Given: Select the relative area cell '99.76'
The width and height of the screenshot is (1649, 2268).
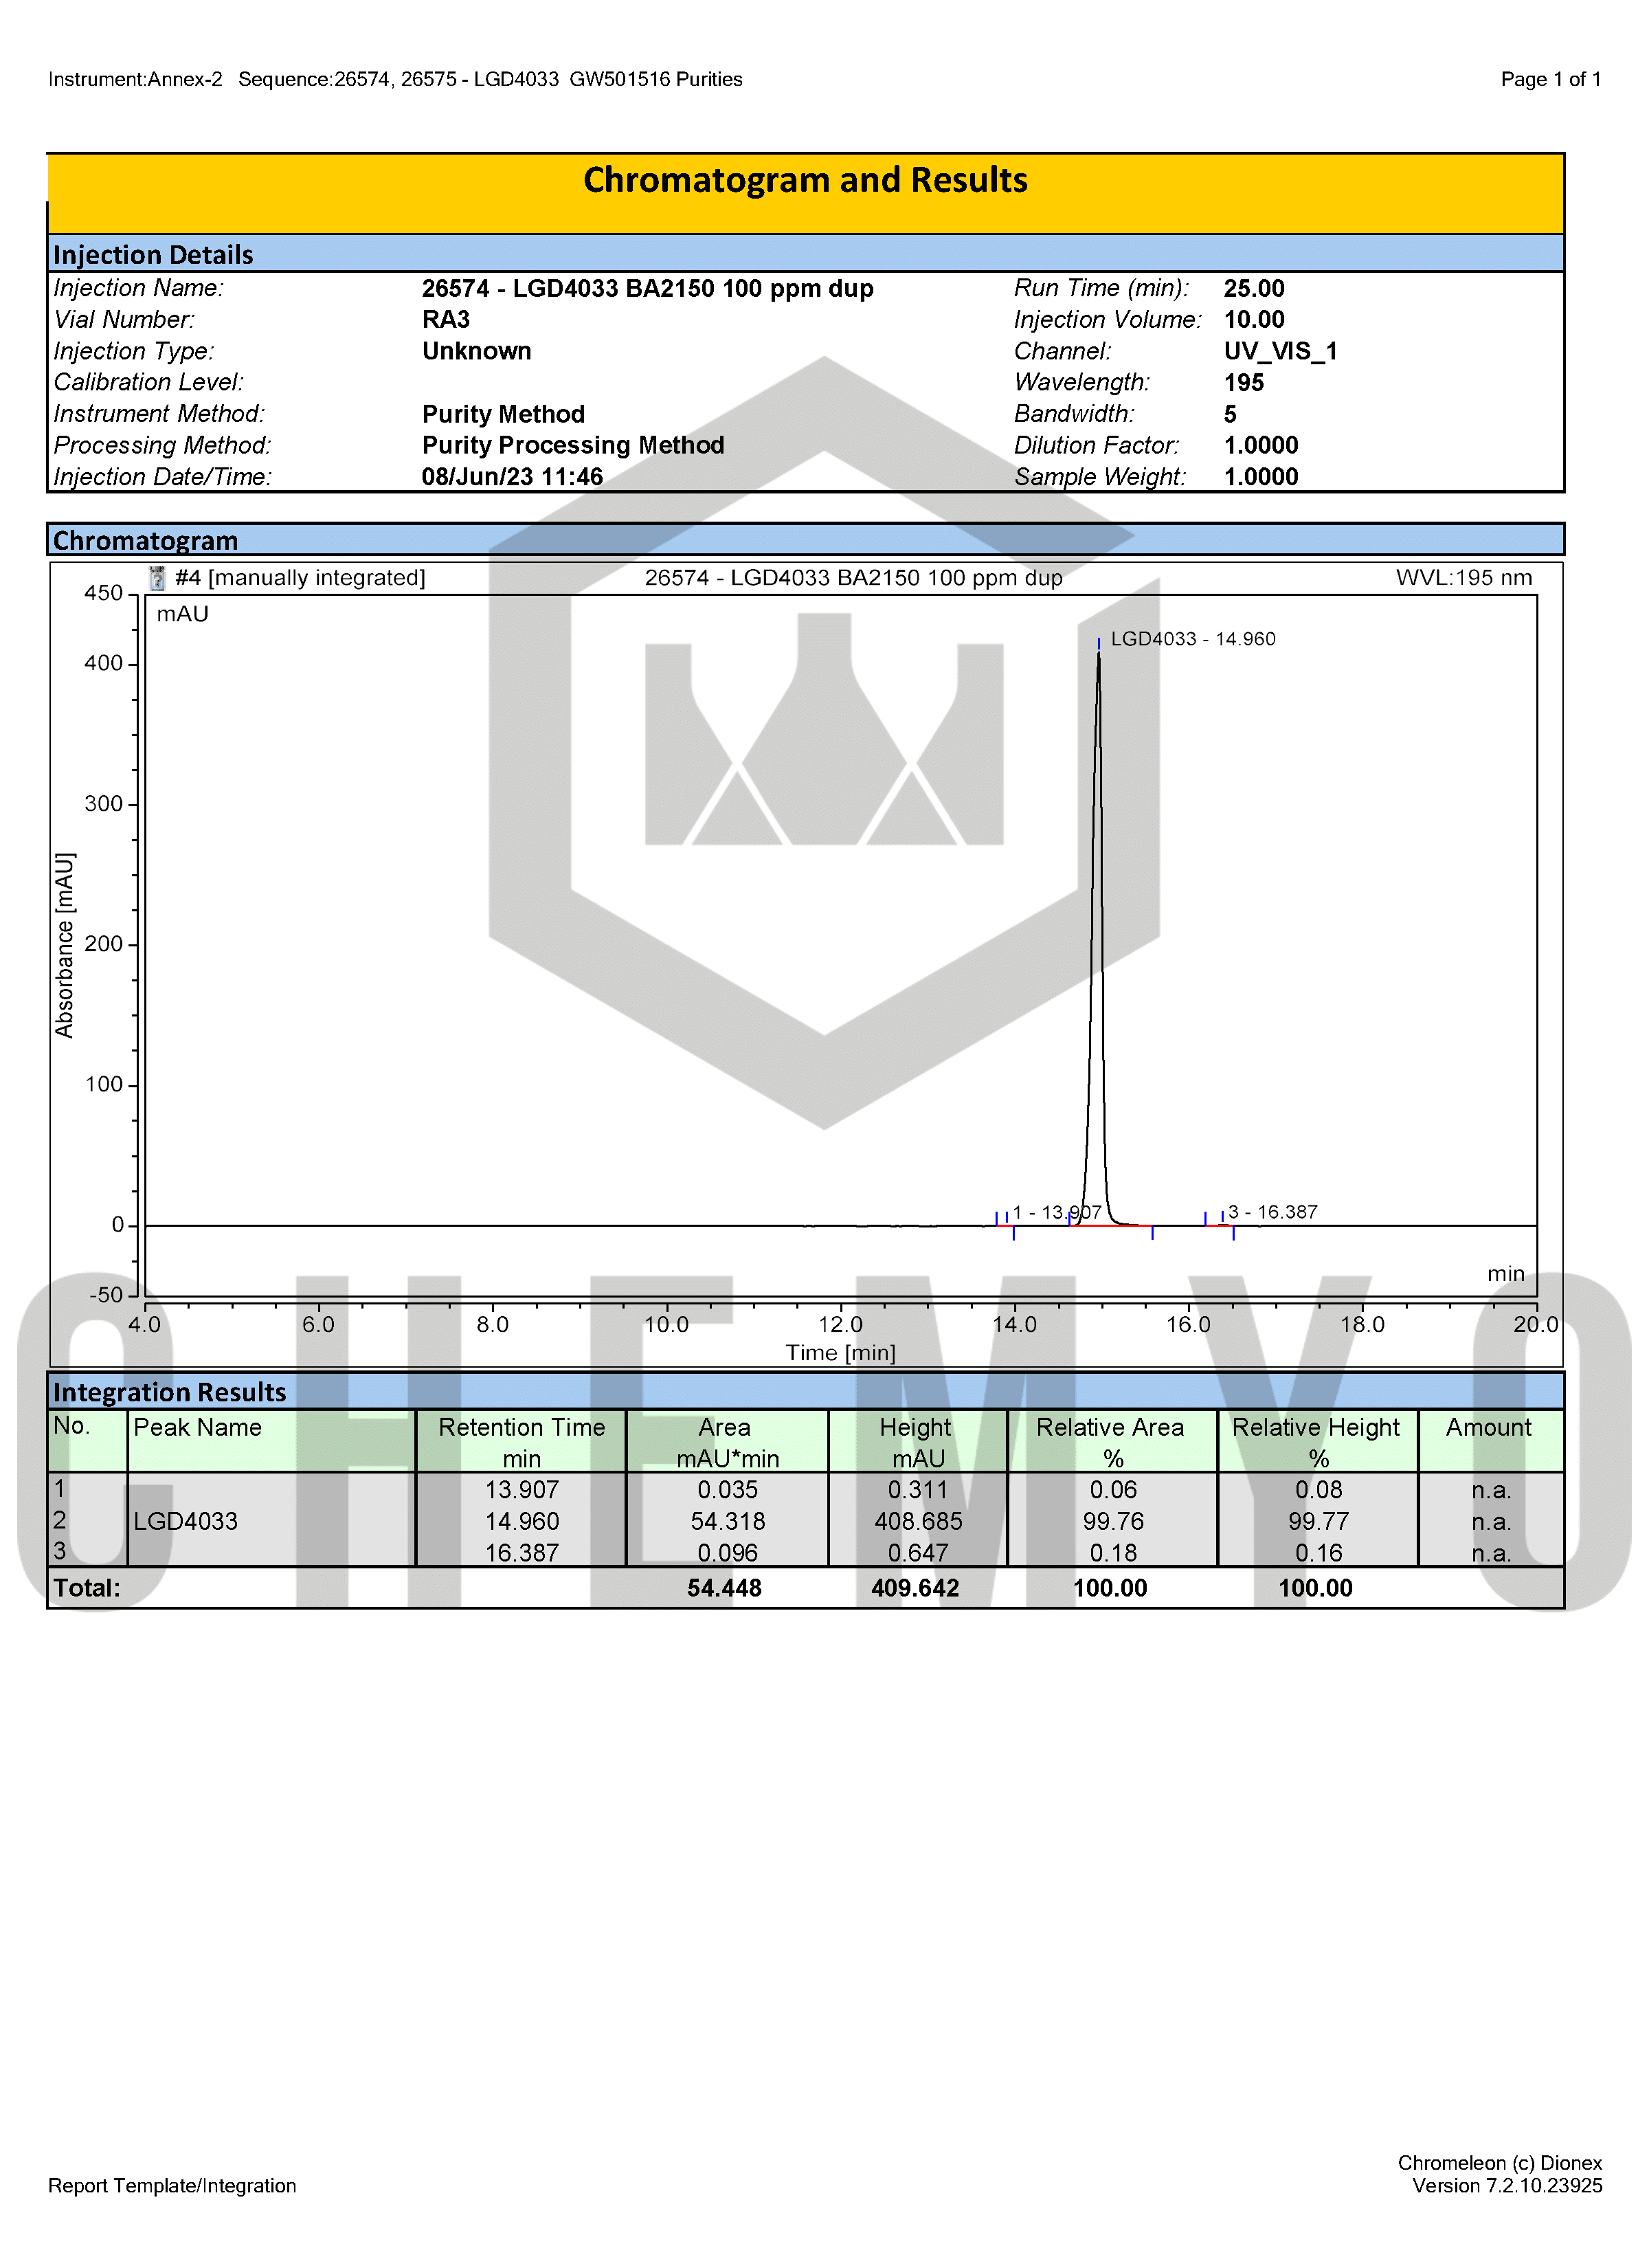Looking at the screenshot, I should click(x=1113, y=1522).
